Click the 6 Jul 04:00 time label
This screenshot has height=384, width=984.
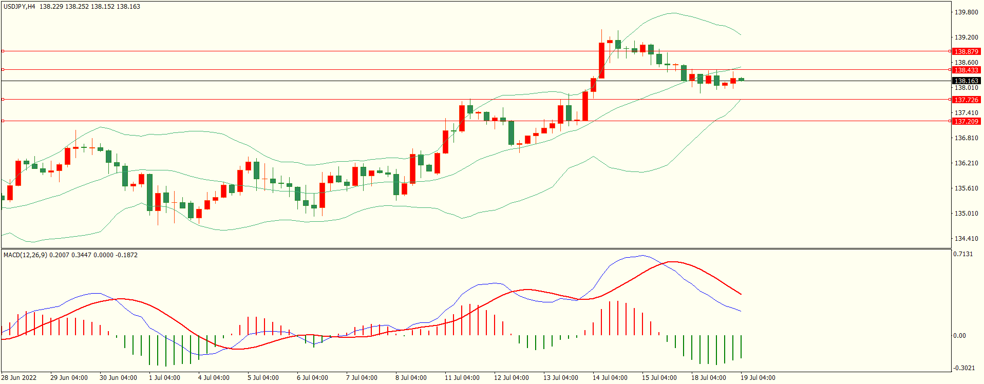(x=312, y=378)
